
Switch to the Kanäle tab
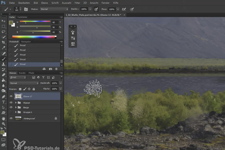point(22,73)
